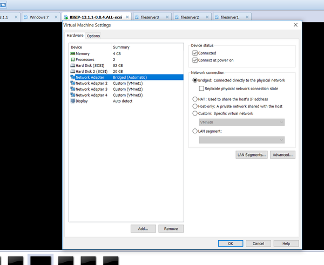Click the BIGIP tab's running VM icon
This screenshot has width=324, height=265.
tap(66, 17)
